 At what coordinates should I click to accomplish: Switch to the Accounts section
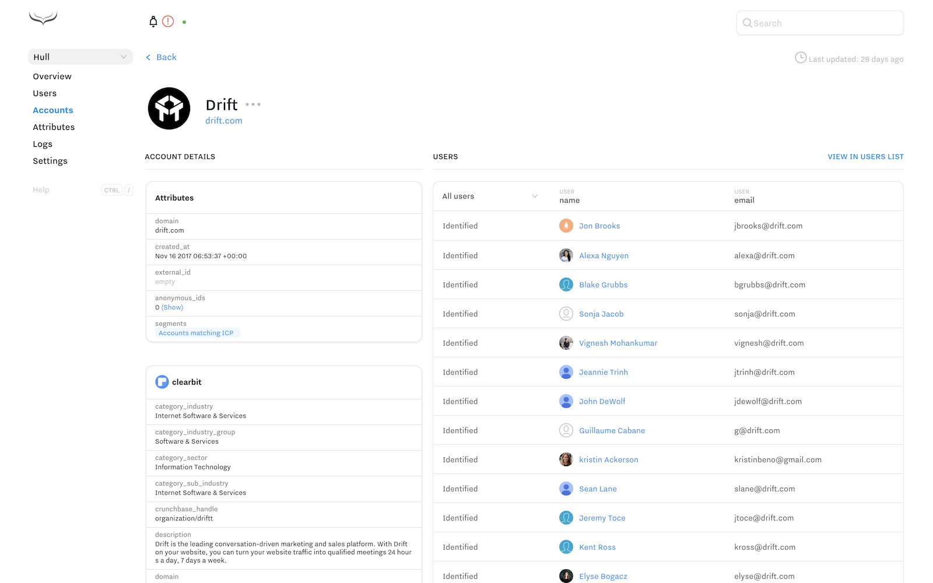pyautogui.click(x=52, y=110)
